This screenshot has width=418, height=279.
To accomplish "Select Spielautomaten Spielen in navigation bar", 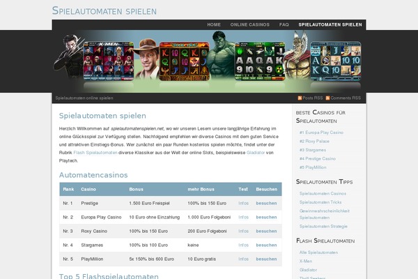I will click(x=330, y=24).
